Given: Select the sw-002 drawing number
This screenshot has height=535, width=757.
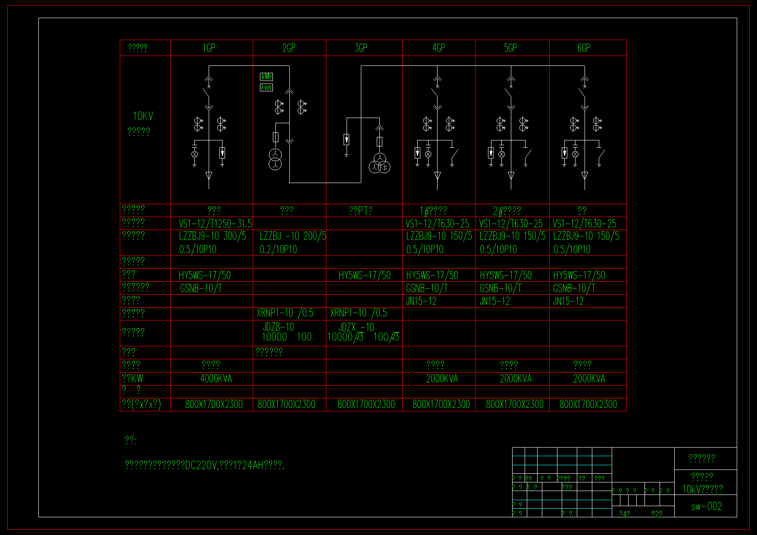Looking at the screenshot, I should point(707,506).
